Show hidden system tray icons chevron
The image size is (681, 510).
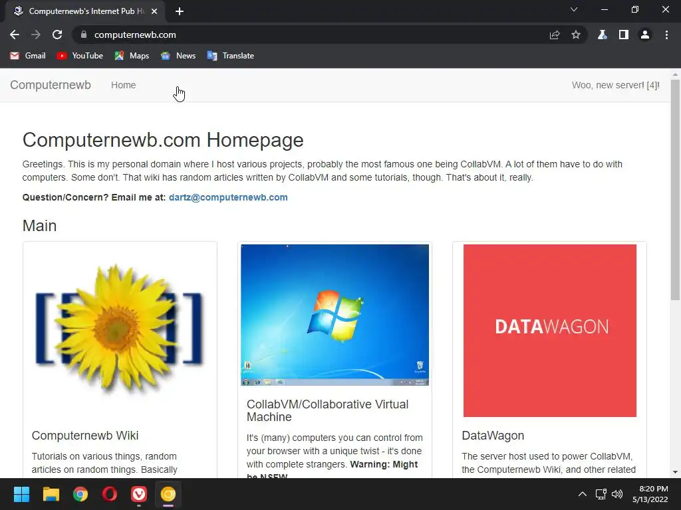(583, 494)
